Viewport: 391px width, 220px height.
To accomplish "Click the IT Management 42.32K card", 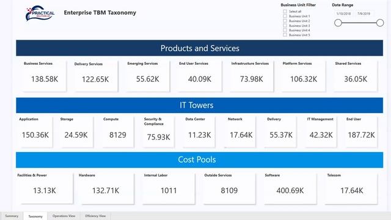I will (x=321, y=132).
